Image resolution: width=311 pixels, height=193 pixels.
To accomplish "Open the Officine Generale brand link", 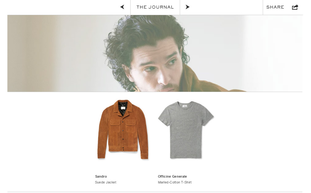I will tap(172, 176).
